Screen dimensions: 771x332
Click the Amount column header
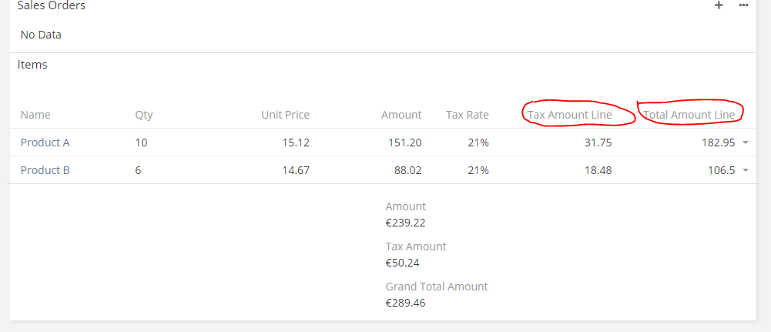pyautogui.click(x=401, y=115)
